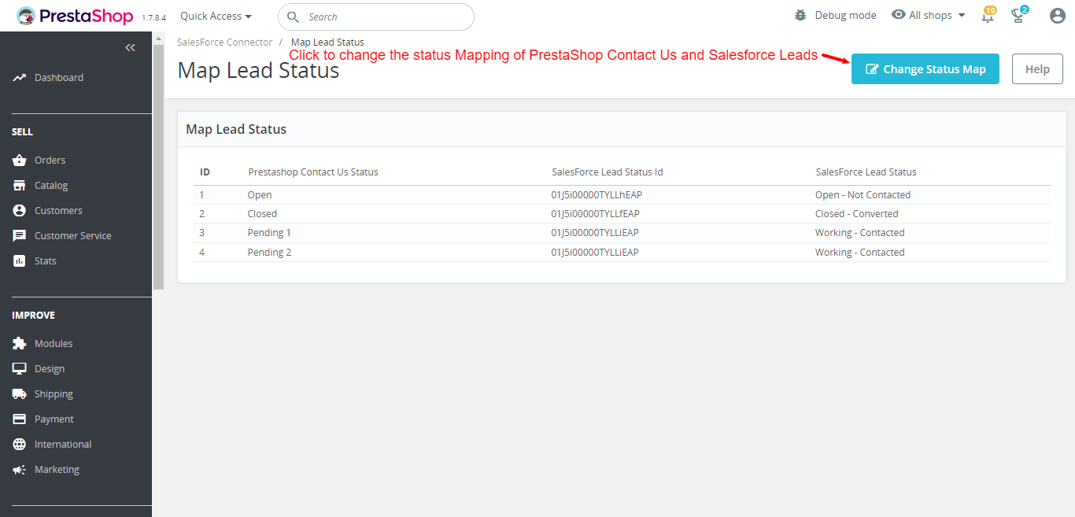Click the Stats bar chart icon
The image size is (1075, 517).
pos(20,261)
